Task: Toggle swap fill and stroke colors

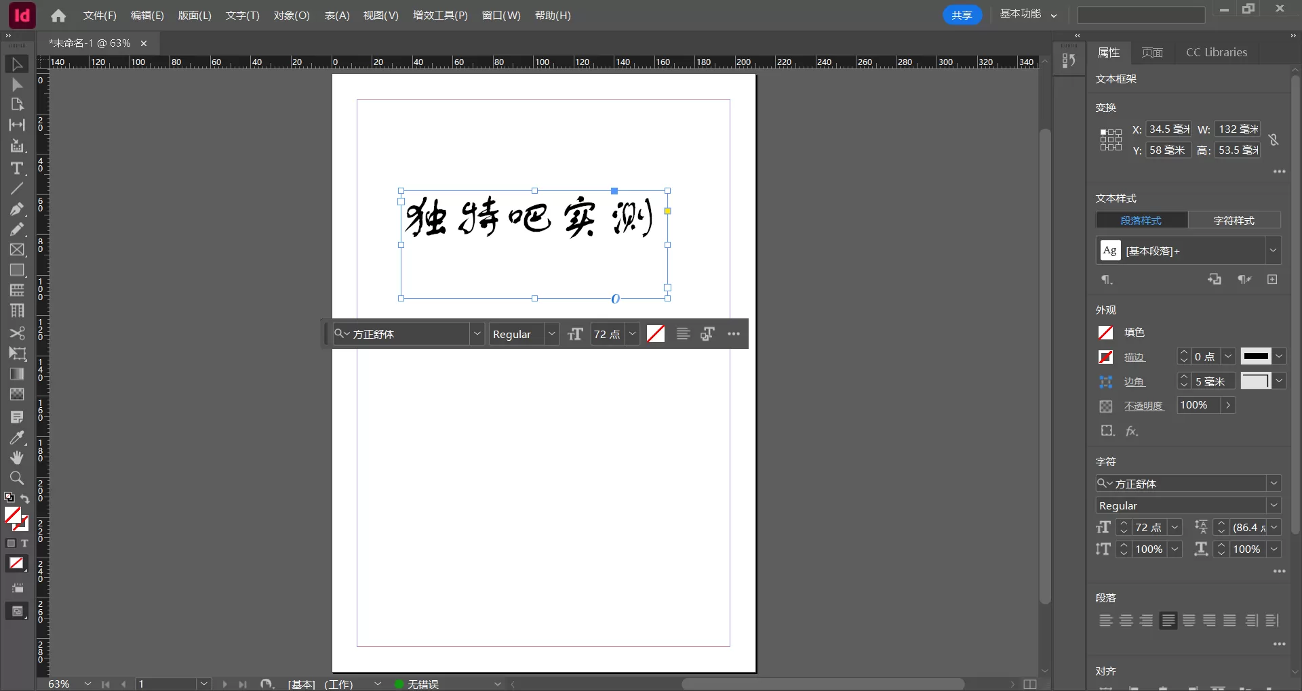Action: [25, 498]
